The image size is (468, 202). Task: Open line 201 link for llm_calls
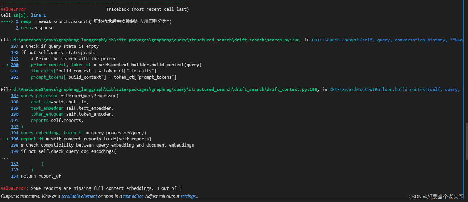[15, 71]
